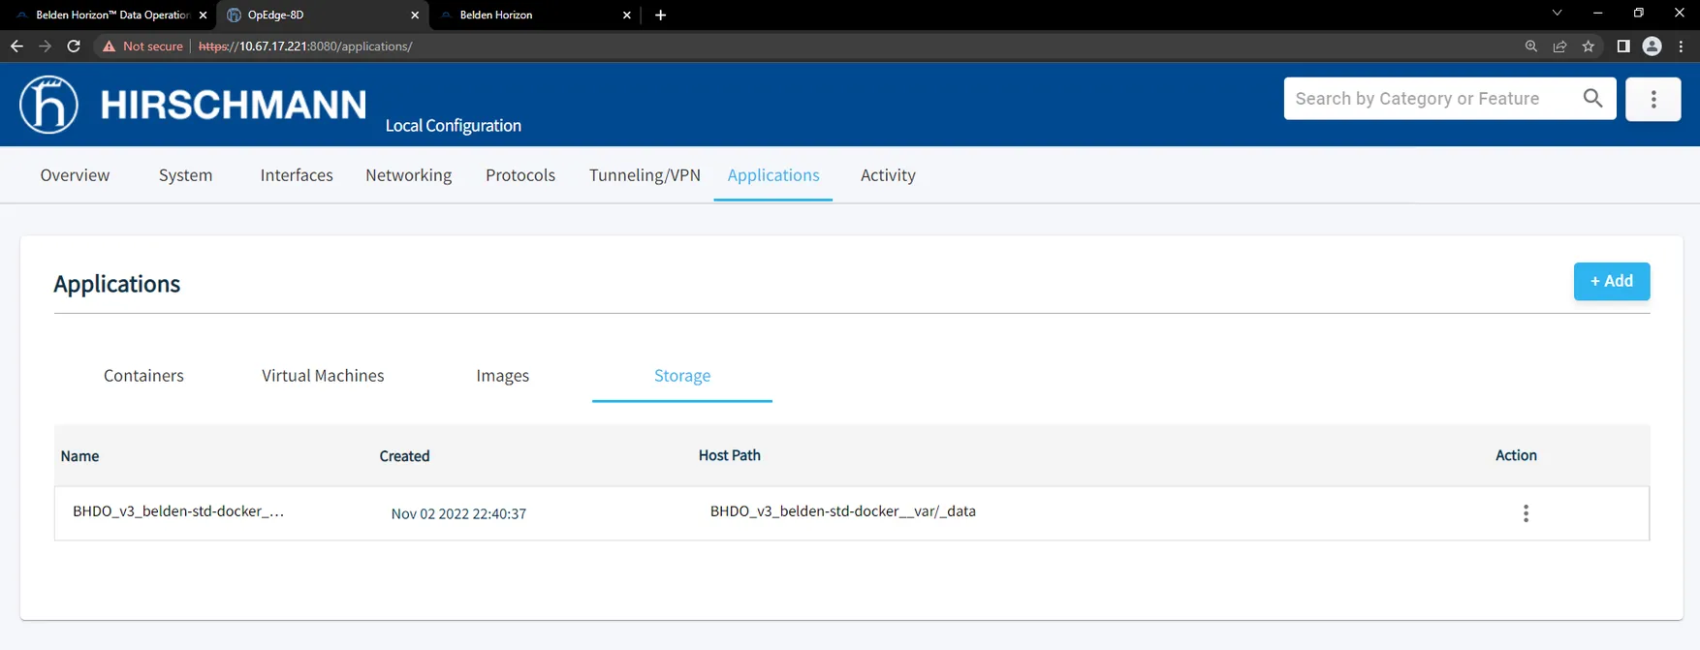Click the Name column header
This screenshot has height=650, width=1700.
(x=79, y=456)
